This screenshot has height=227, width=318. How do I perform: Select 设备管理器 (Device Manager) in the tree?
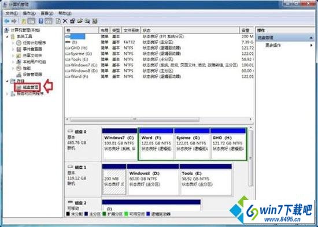coord(32,75)
